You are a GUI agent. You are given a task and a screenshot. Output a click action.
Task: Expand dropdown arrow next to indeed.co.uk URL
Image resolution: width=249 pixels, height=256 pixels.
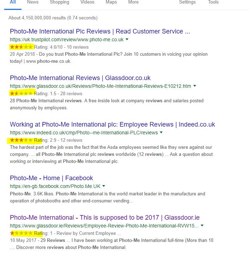pos(161,133)
